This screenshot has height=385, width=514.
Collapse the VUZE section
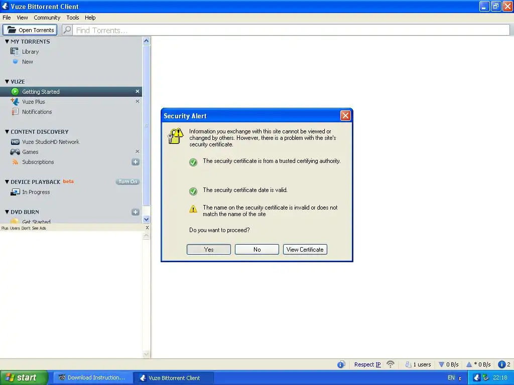pyautogui.click(x=7, y=81)
